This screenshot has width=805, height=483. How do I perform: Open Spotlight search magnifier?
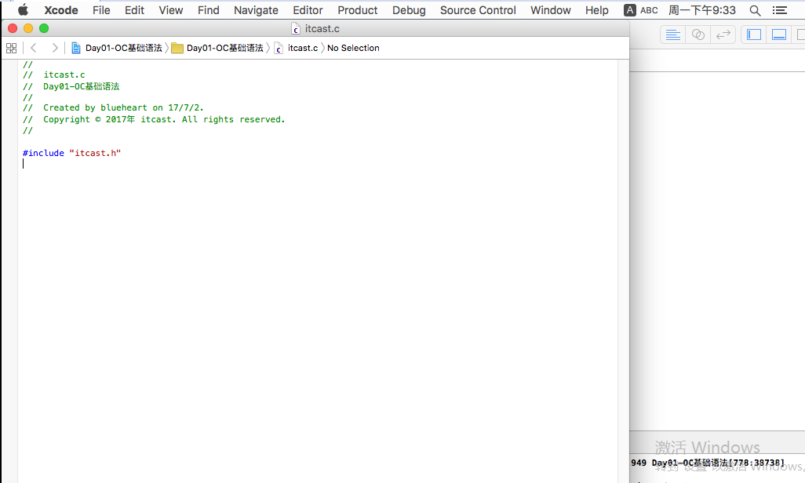(x=755, y=10)
